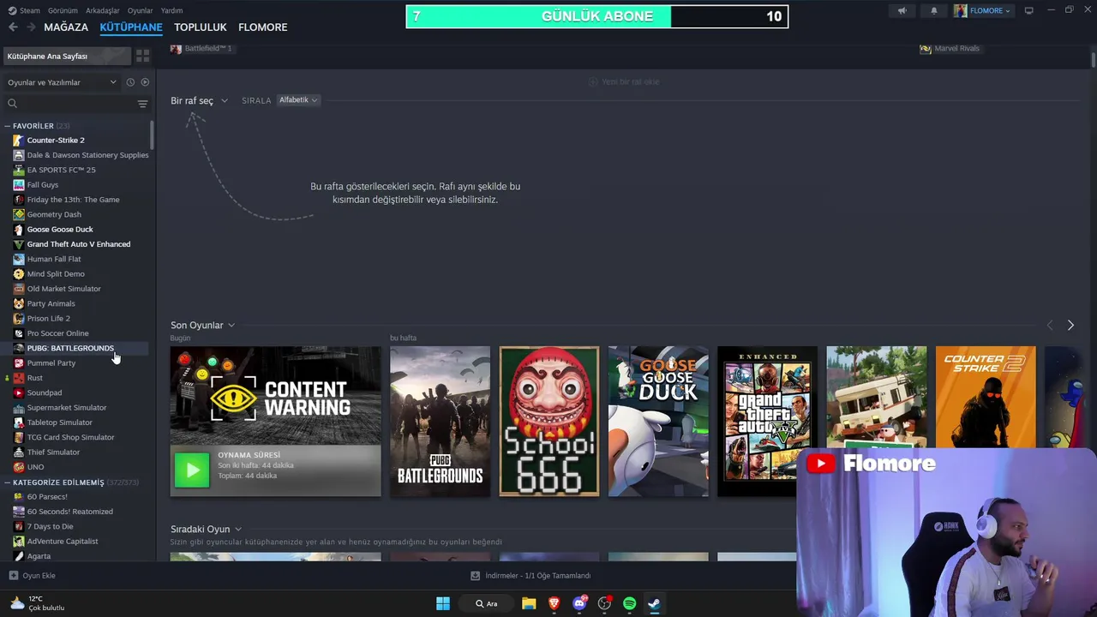The width and height of the screenshot is (1097, 617).
Task: Open notifications bell icon
Action: (934, 10)
